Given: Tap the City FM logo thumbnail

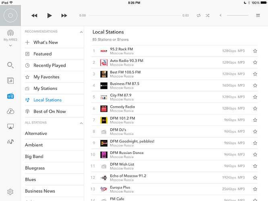Looking at the screenshot, I should click(x=104, y=97).
